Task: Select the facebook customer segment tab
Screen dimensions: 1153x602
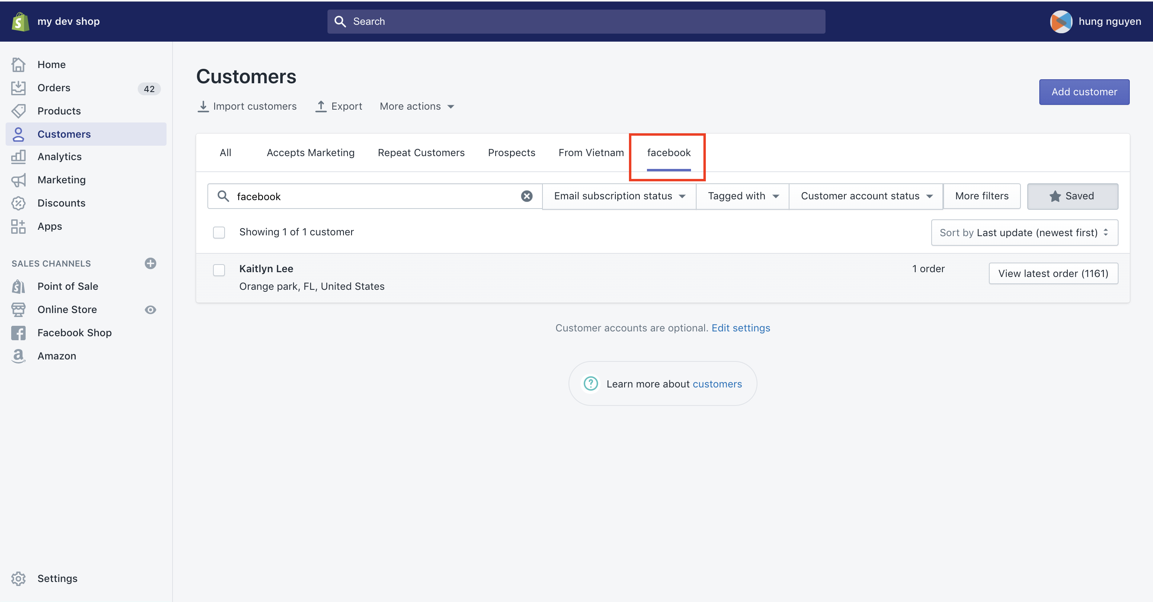Action: [x=669, y=153]
